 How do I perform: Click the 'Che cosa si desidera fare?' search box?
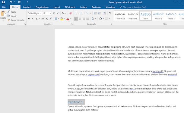[x=133, y=7]
